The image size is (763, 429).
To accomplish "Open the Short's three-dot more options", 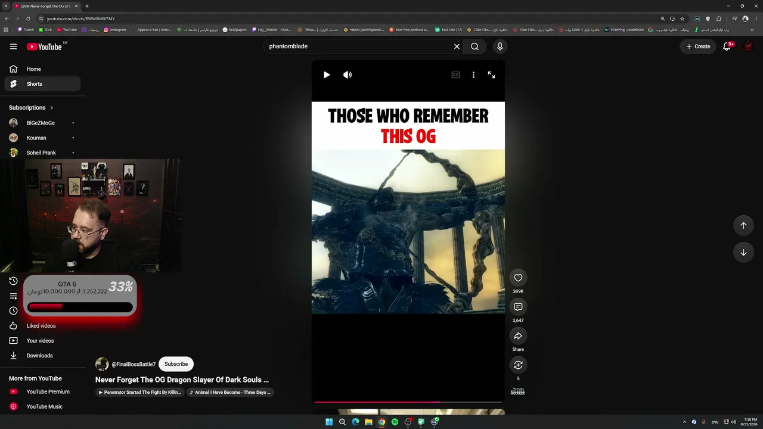I will (x=473, y=74).
